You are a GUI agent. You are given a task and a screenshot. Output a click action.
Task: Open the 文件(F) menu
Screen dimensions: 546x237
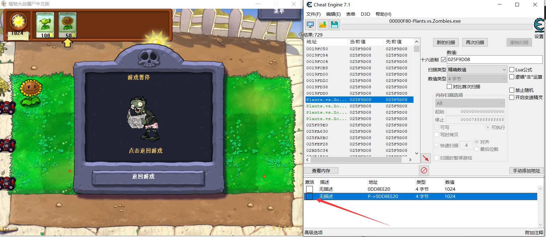click(313, 14)
